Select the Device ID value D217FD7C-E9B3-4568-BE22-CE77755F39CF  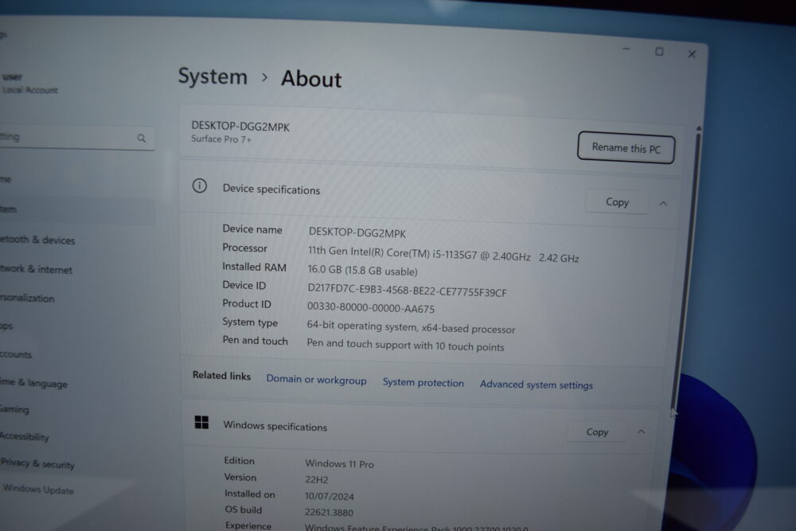pyautogui.click(x=407, y=289)
